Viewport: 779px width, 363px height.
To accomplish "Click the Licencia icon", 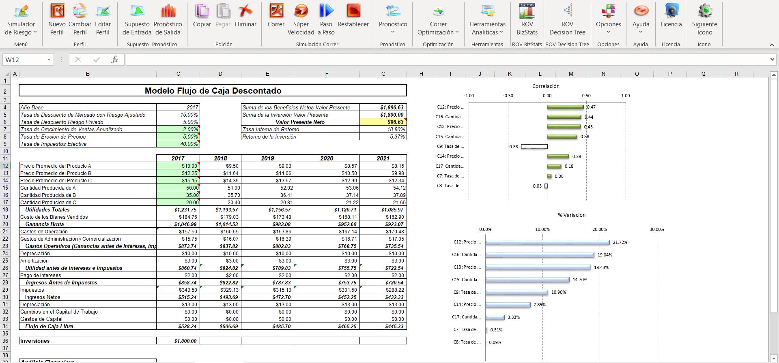I will click(x=671, y=16).
